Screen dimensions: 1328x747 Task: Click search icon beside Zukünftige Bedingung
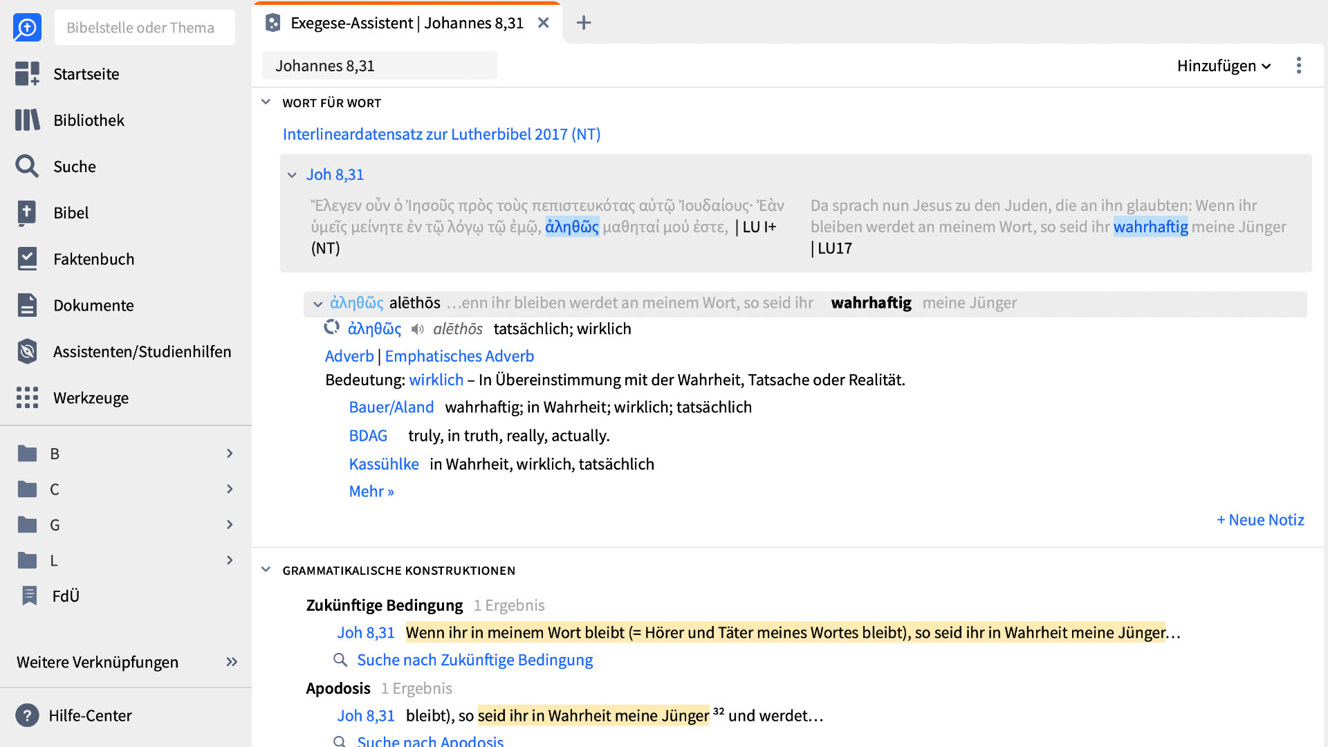pos(340,660)
